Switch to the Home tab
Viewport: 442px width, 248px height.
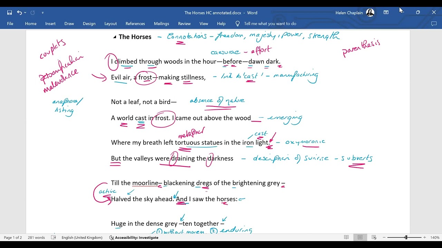[31, 24]
